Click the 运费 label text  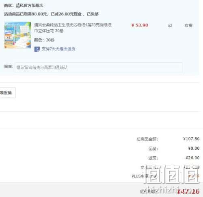pyautogui.click(x=153, y=149)
